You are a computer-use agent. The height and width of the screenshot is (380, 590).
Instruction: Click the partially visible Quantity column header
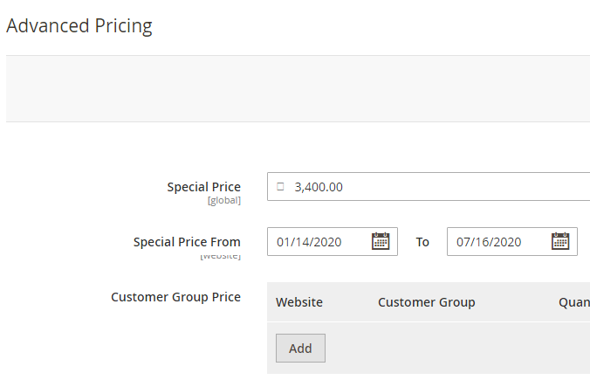[x=573, y=302]
